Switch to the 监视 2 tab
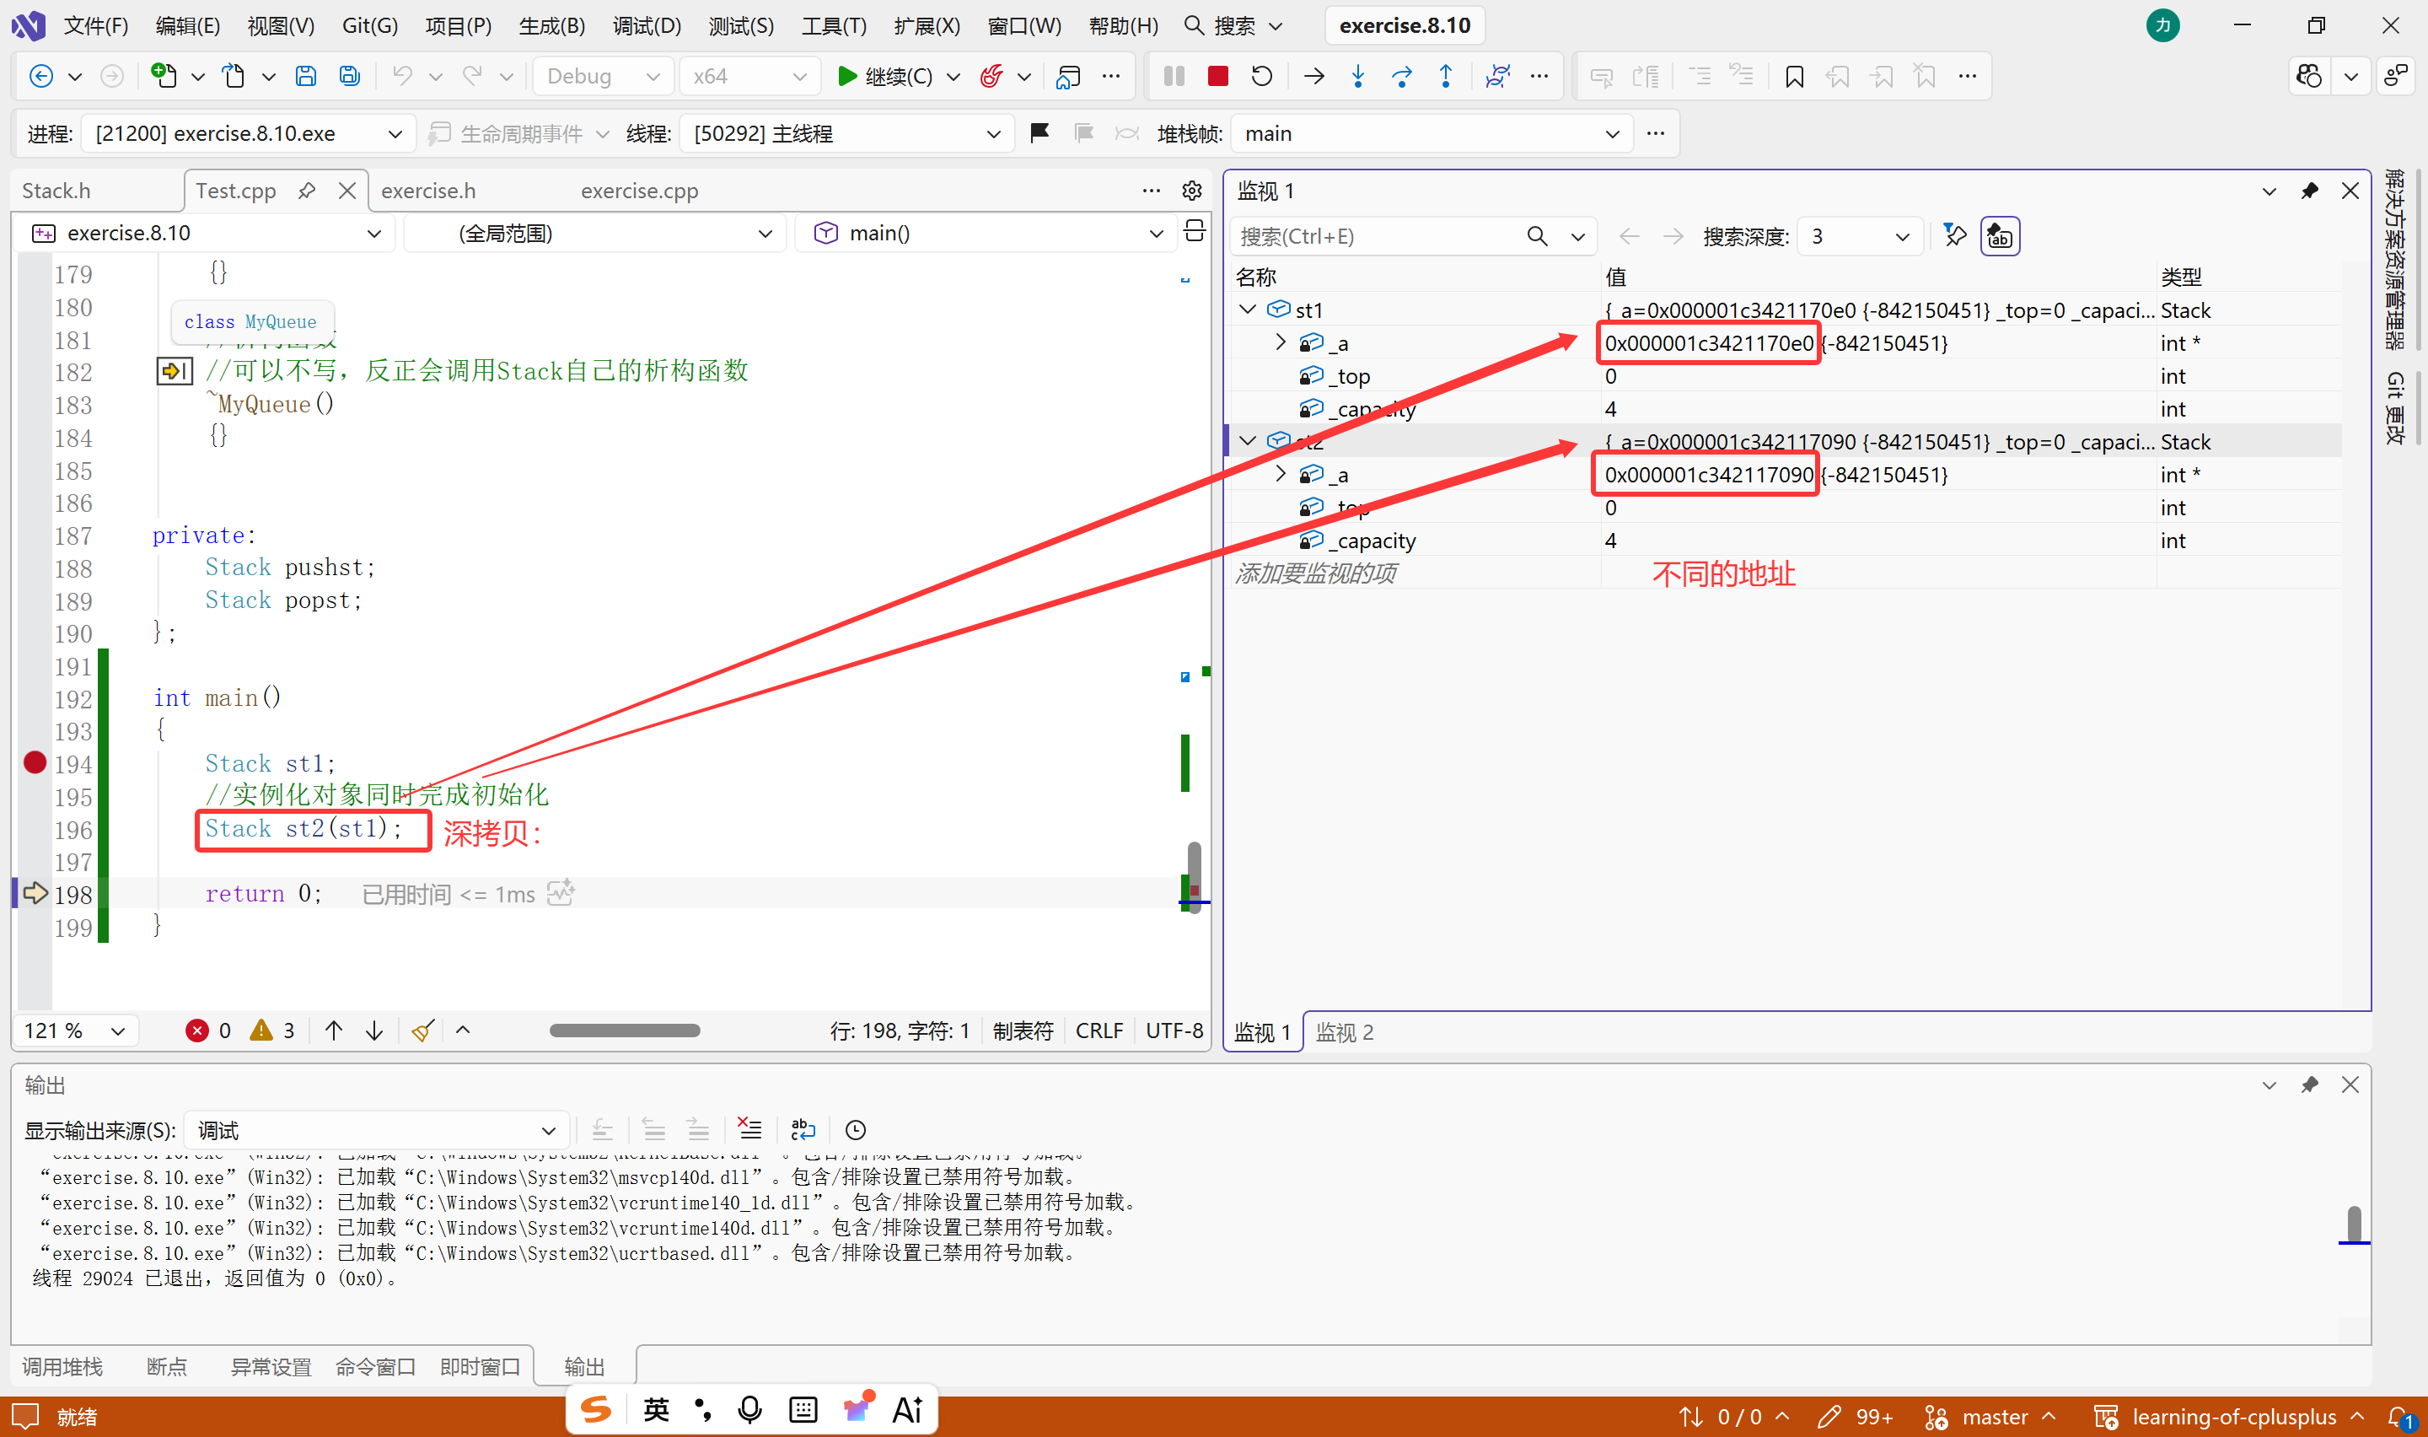The image size is (2428, 1437). tap(1344, 1032)
